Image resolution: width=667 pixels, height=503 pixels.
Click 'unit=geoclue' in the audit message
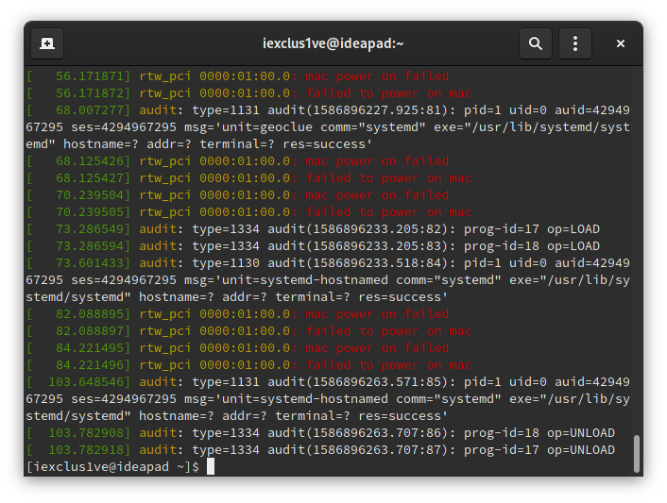click(x=267, y=127)
